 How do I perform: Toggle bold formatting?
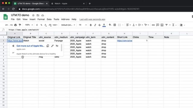click(91, 25)
